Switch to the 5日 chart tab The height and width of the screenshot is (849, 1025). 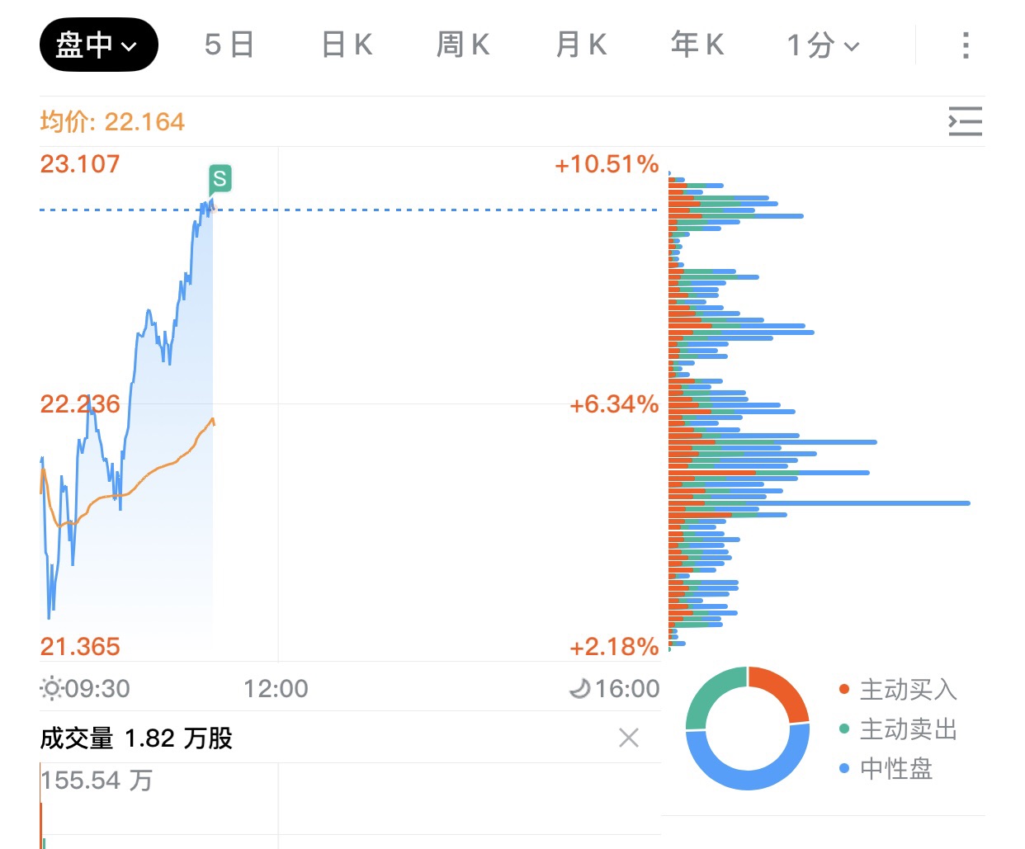(229, 45)
